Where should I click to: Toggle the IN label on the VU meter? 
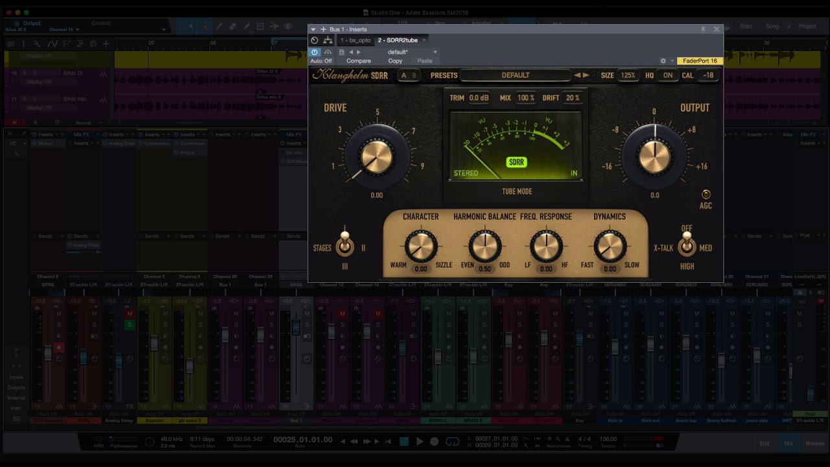(x=574, y=173)
